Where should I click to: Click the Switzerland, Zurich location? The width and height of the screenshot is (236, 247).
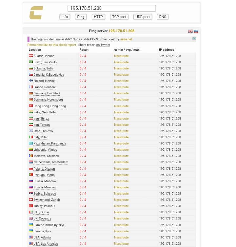[47, 200]
